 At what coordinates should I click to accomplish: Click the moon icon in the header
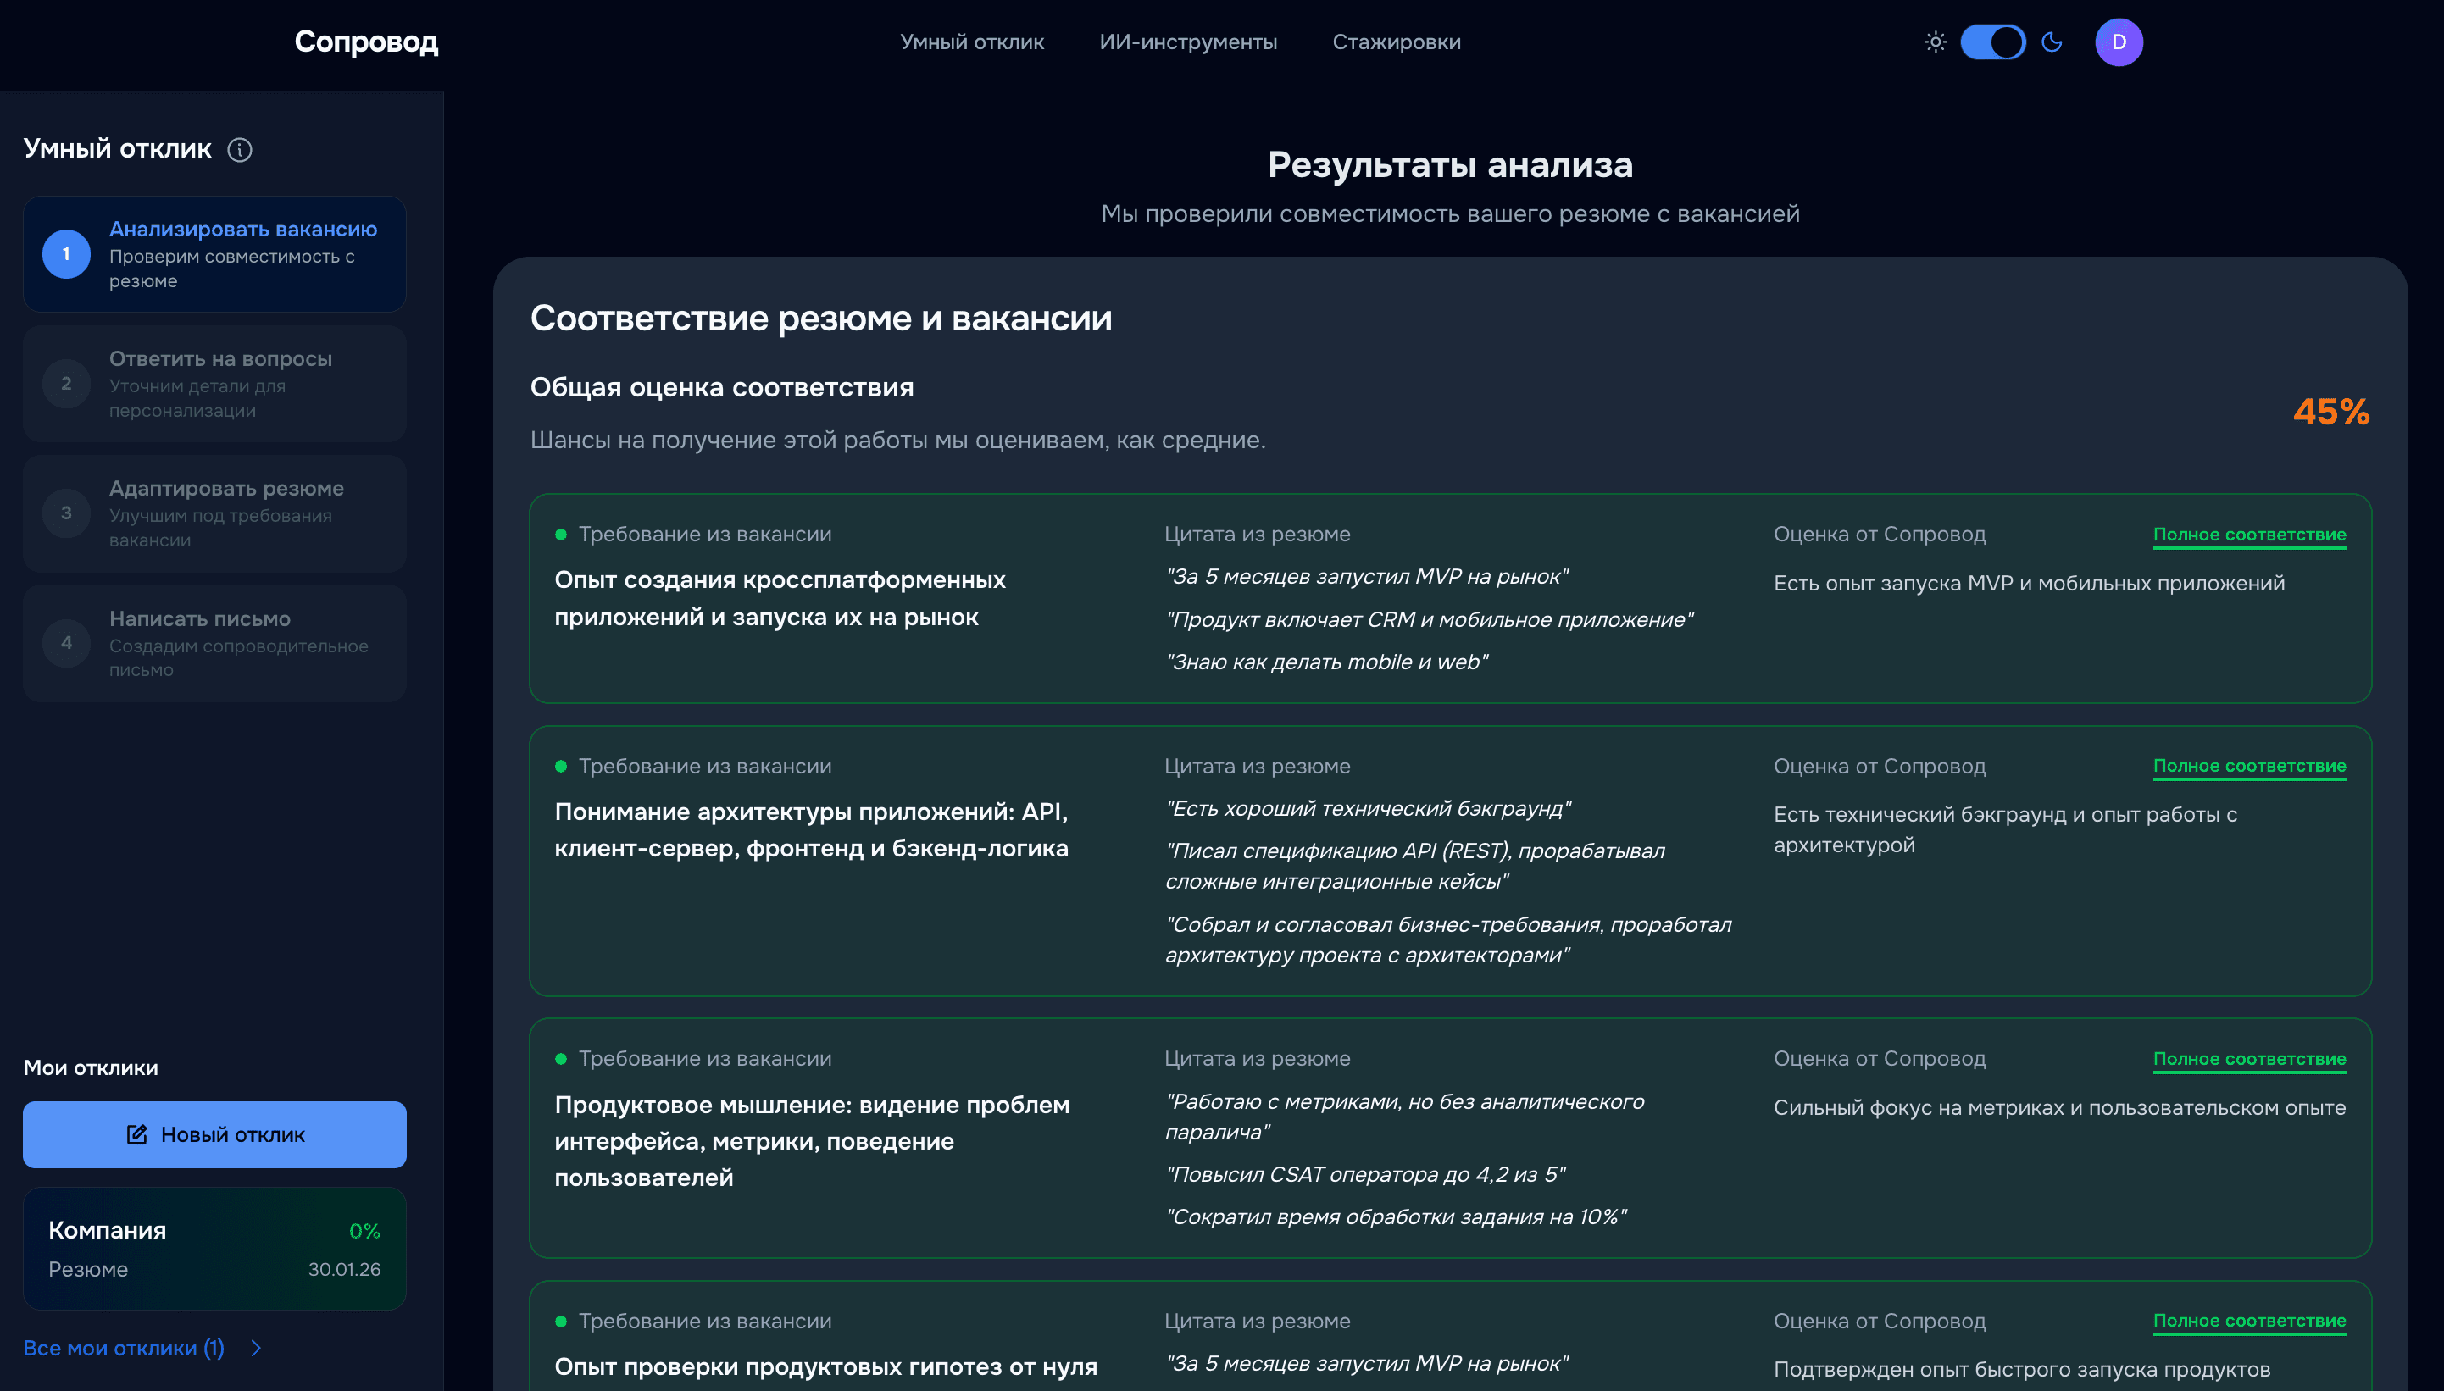click(2052, 42)
